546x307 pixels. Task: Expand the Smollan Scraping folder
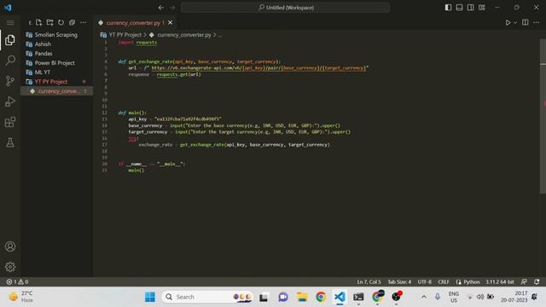56,35
